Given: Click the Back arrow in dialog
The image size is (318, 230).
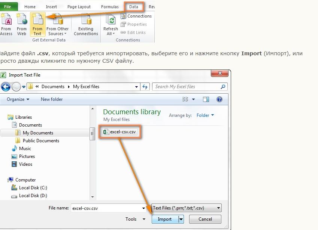Looking at the screenshot, I should tap(6, 87).
